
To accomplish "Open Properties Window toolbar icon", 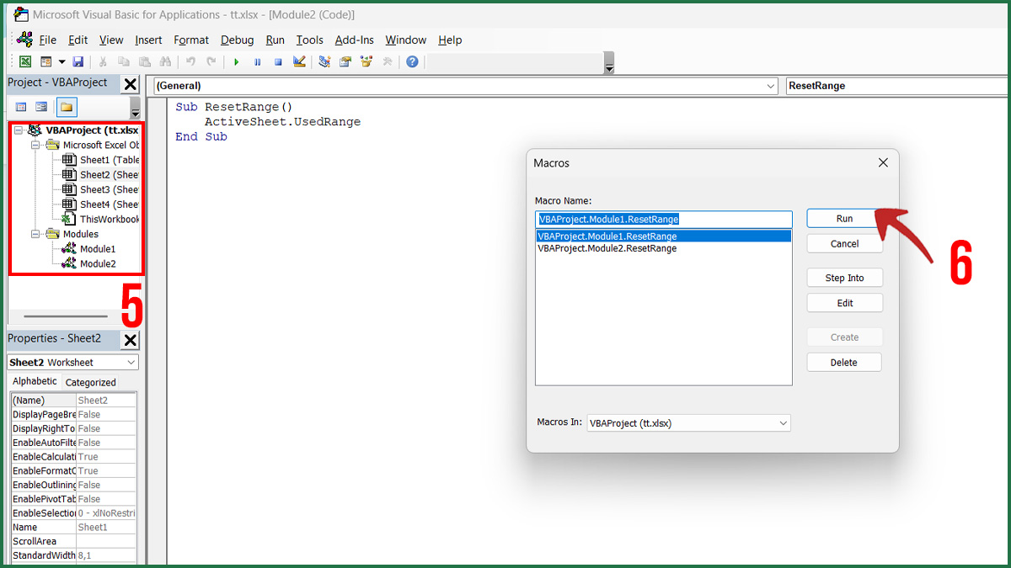I will [345, 61].
